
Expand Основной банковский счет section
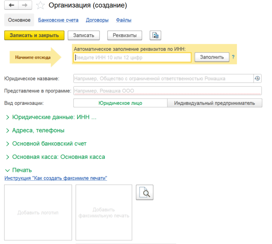46,144
